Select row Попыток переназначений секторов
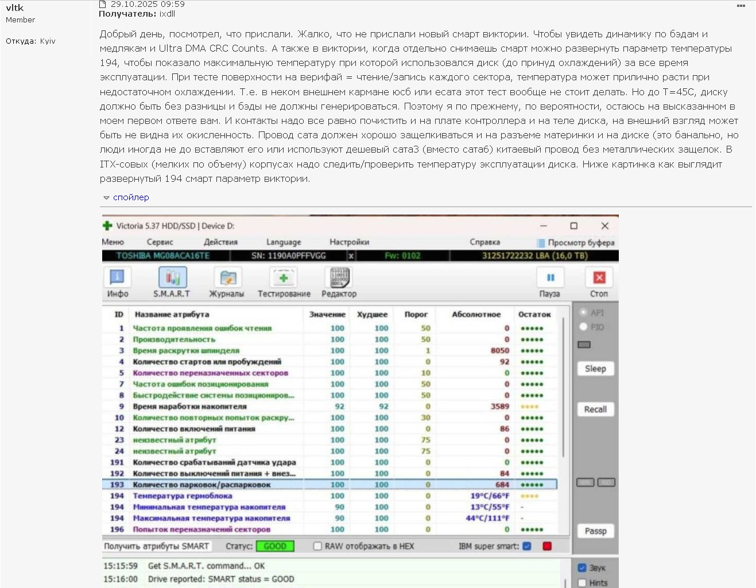This screenshot has height=588, width=756. pyautogui.click(x=329, y=529)
